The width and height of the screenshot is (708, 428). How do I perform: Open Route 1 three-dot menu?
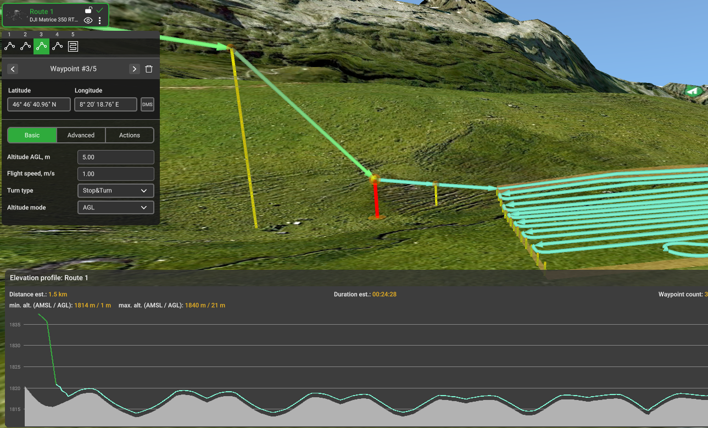pyautogui.click(x=99, y=20)
